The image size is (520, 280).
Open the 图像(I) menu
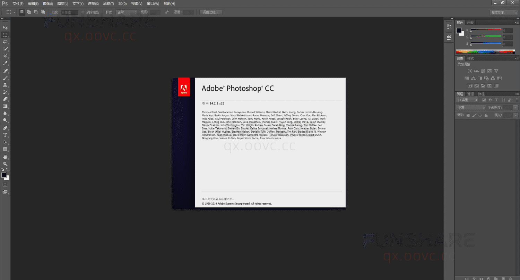point(48,3)
